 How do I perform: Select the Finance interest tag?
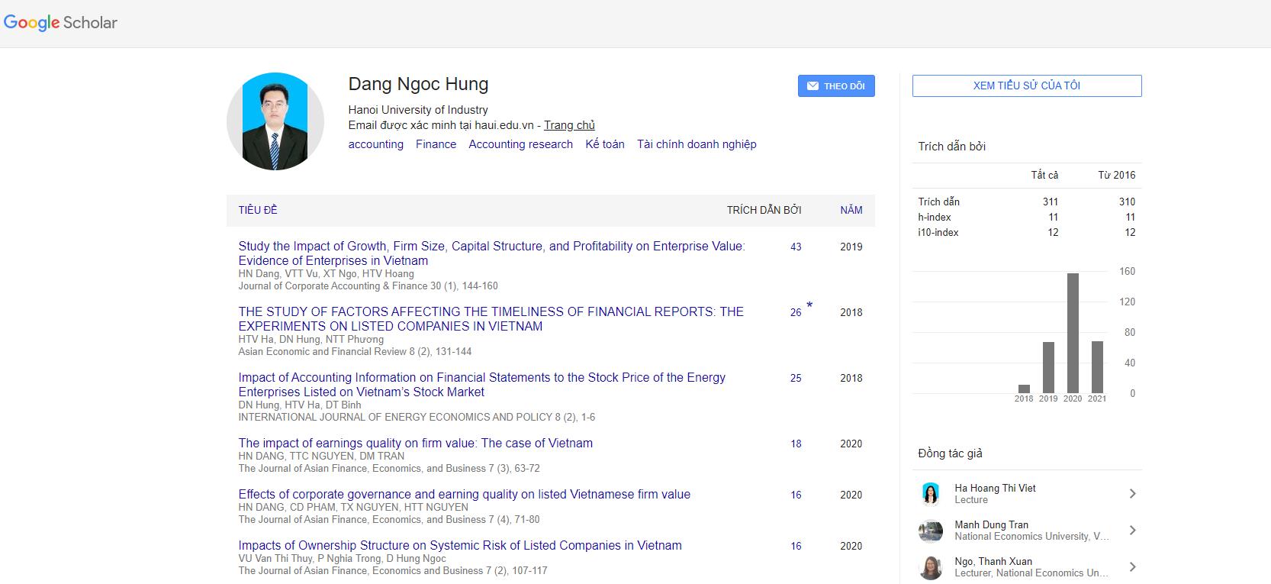pyautogui.click(x=436, y=144)
